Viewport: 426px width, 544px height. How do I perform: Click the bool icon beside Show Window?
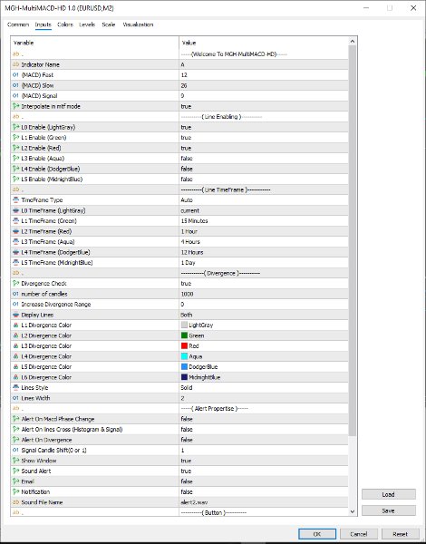15,461
